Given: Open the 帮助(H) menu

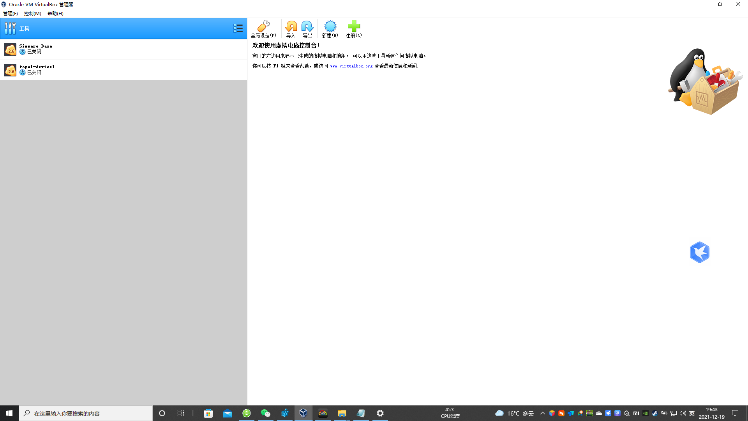Looking at the screenshot, I should coord(55,13).
